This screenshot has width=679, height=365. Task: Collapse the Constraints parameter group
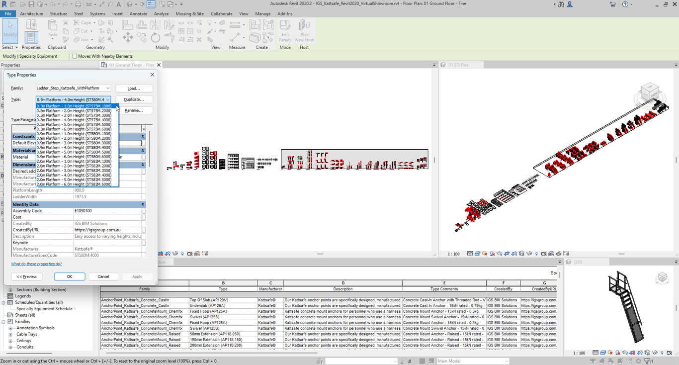143,136
